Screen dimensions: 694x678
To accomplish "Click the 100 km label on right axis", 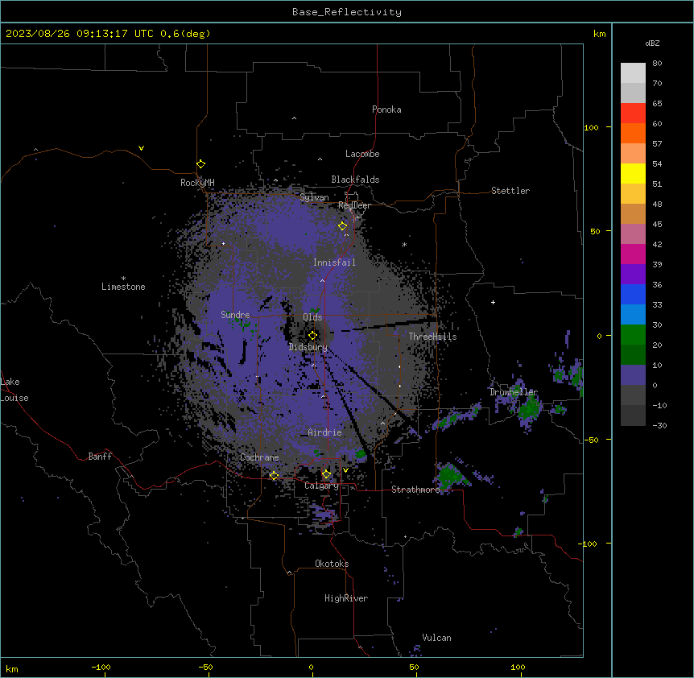I will coord(591,127).
